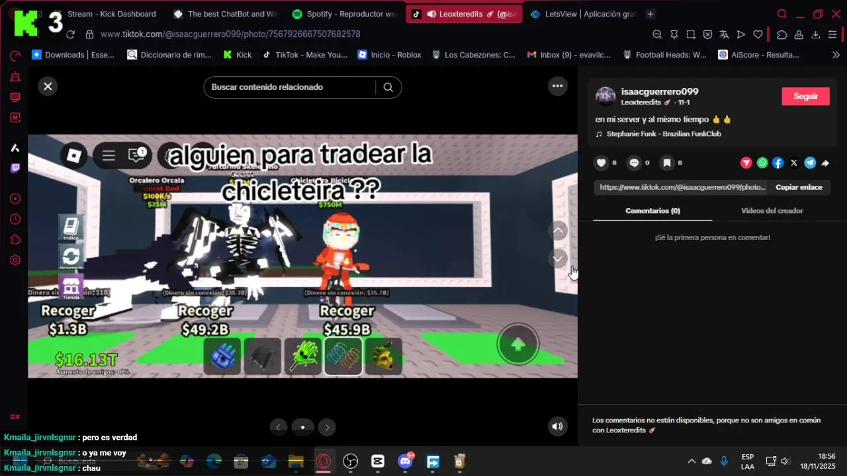Click the send/flow arrow icon in address bar
The image size is (847, 476).
point(740,34)
